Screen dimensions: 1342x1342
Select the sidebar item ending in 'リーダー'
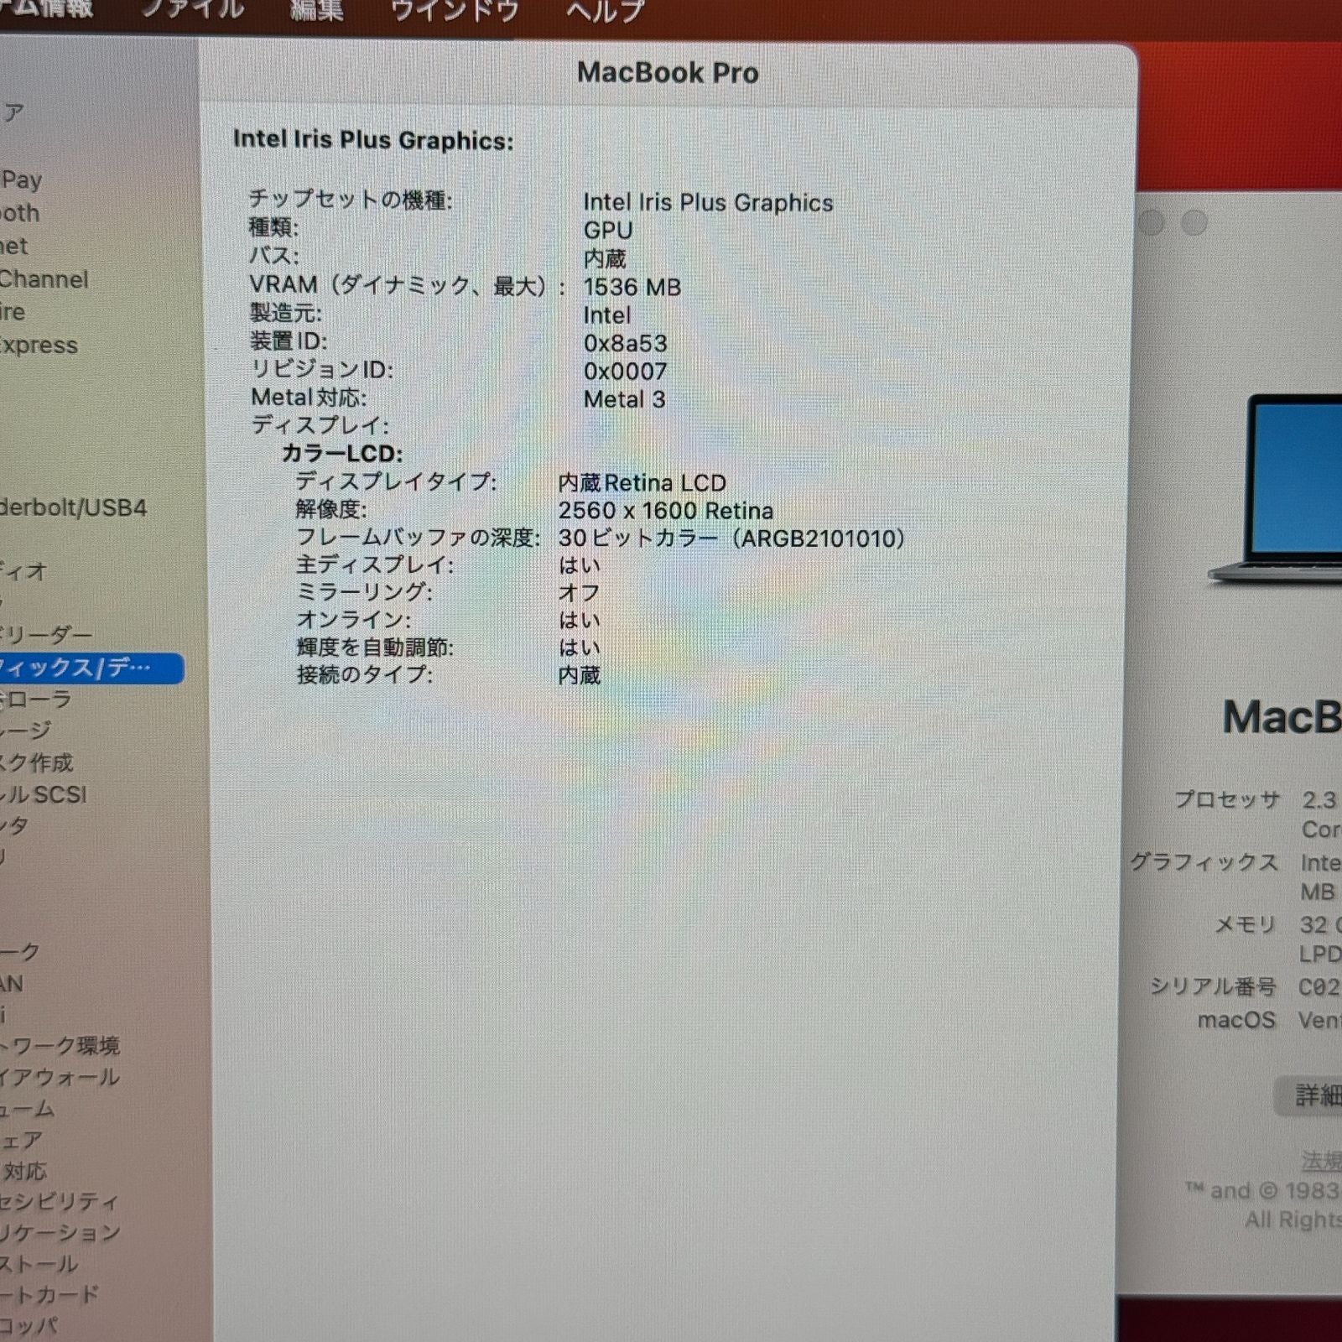[x=46, y=635]
